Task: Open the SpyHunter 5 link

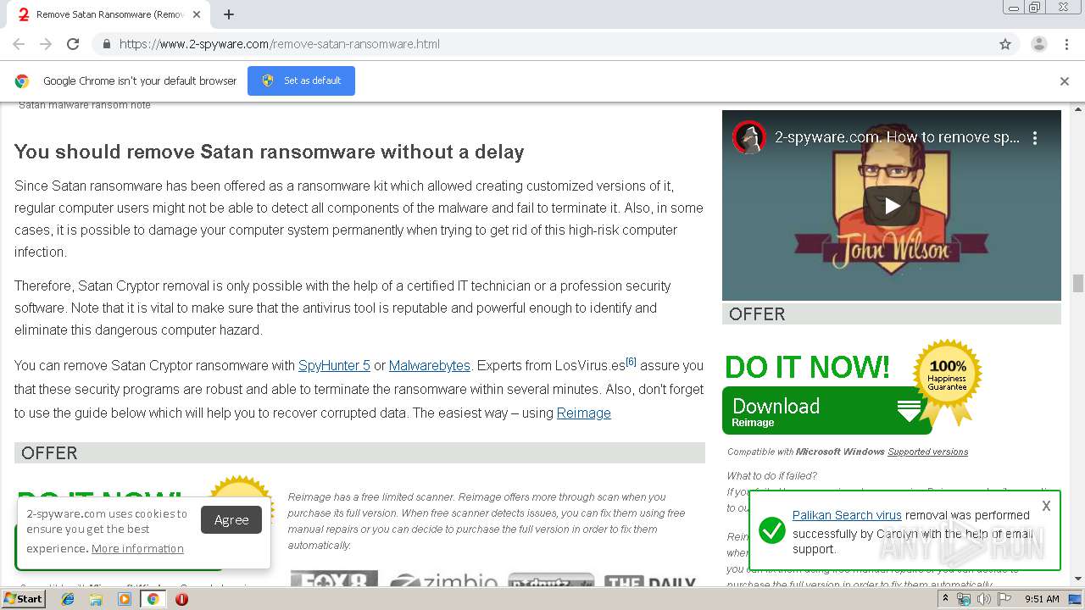Action: 334,366
